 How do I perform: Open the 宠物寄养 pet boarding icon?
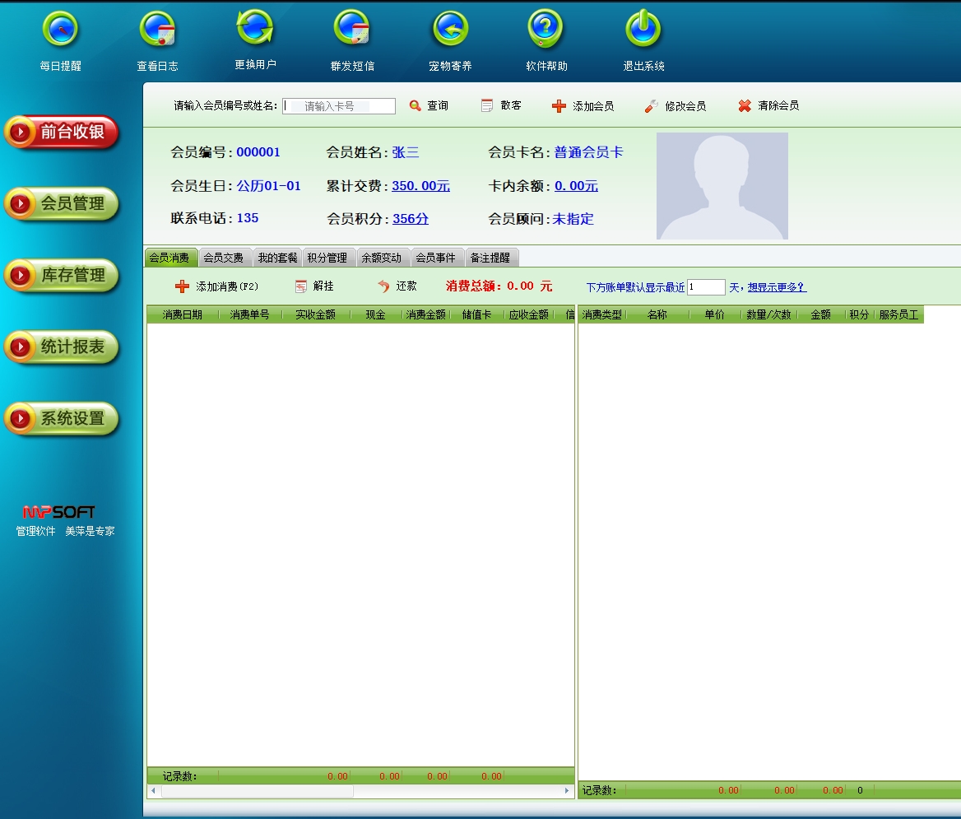450,30
